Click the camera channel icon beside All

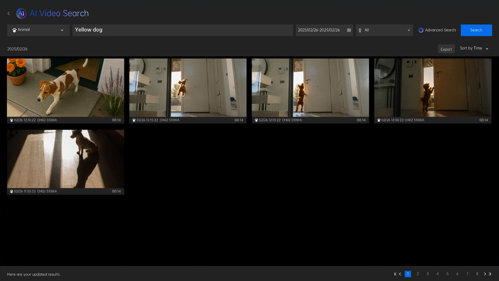[x=360, y=30]
